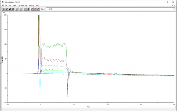The image size is (177, 111).
Task: Click the horizontal curve adjust icon
Action: tap(25, 9)
